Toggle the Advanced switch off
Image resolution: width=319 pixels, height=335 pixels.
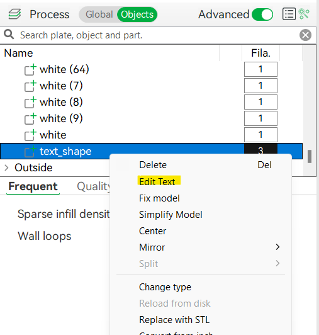coord(262,14)
